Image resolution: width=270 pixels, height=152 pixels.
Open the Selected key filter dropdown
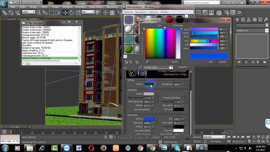point(214,137)
